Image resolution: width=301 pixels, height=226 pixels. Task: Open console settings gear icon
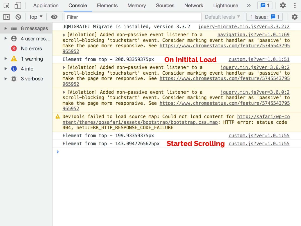pos(294,17)
